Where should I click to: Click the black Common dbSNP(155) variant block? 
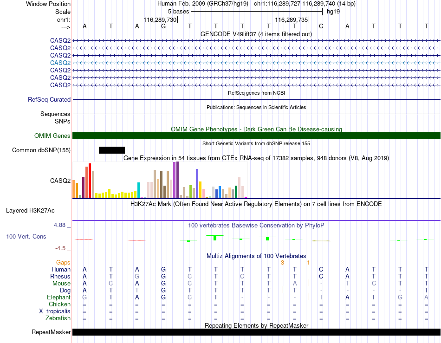[x=112, y=150]
